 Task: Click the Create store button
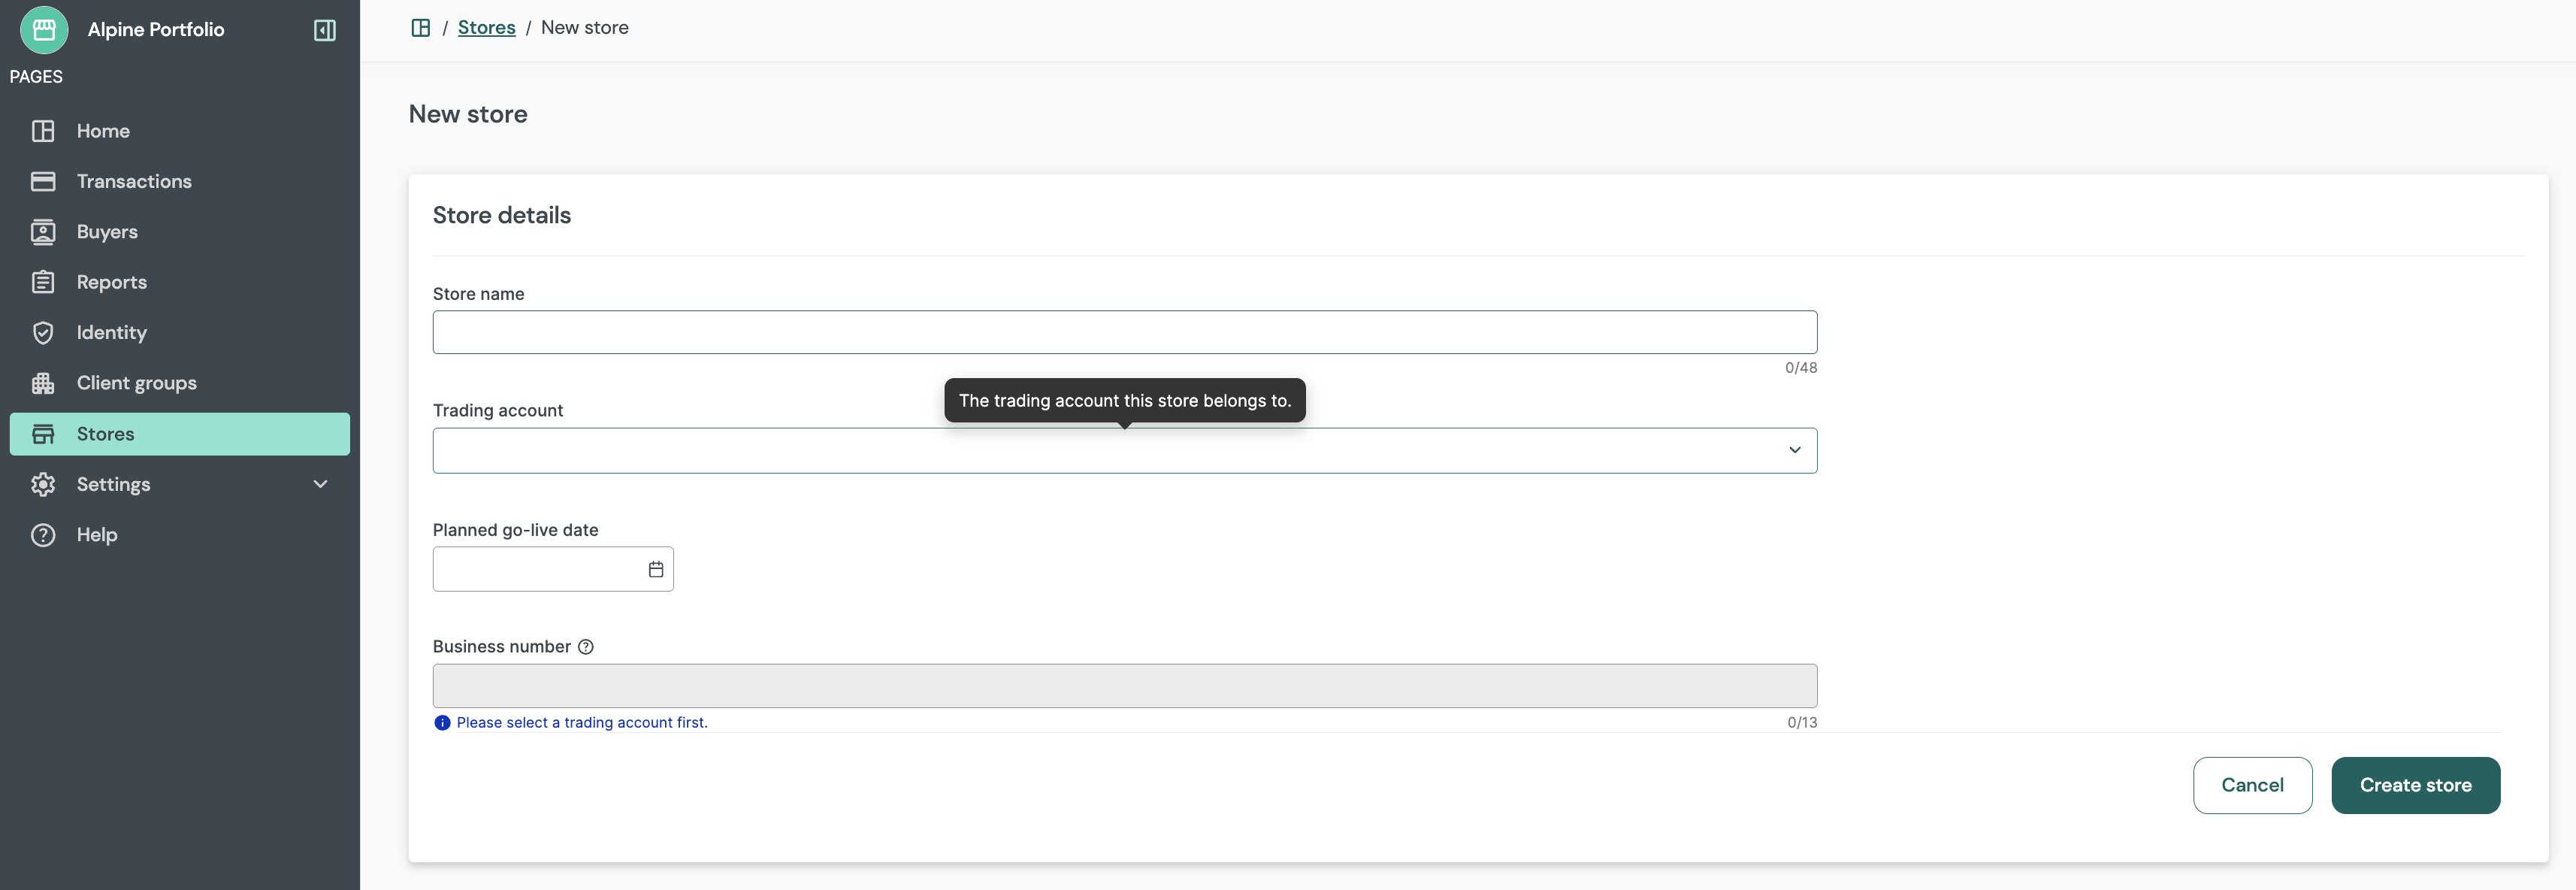tap(2415, 785)
